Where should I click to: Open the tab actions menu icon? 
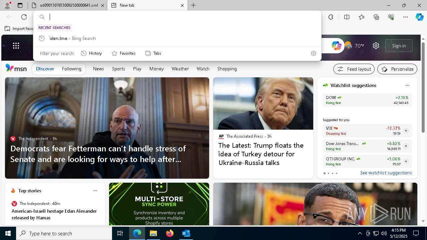point(20,5)
